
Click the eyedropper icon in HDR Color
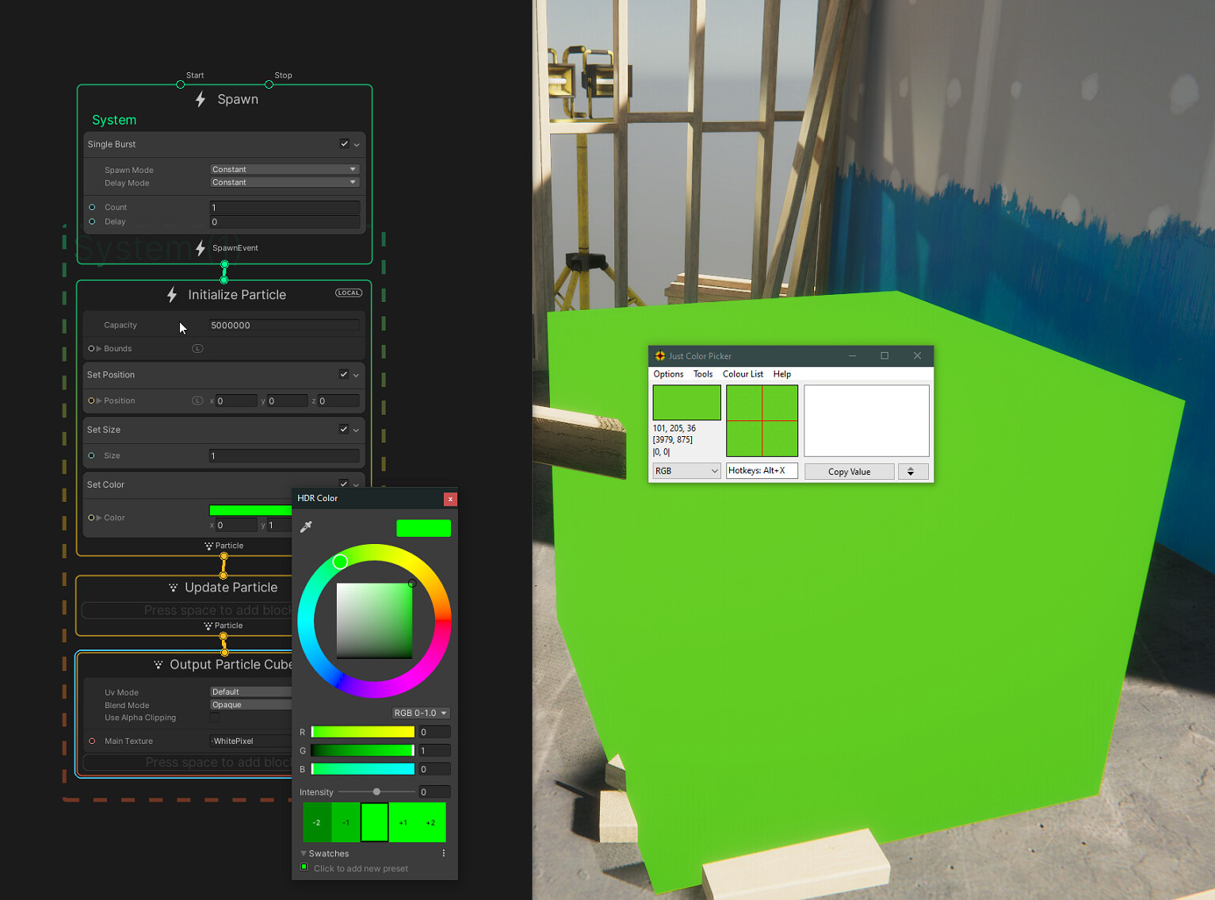tap(306, 527)
